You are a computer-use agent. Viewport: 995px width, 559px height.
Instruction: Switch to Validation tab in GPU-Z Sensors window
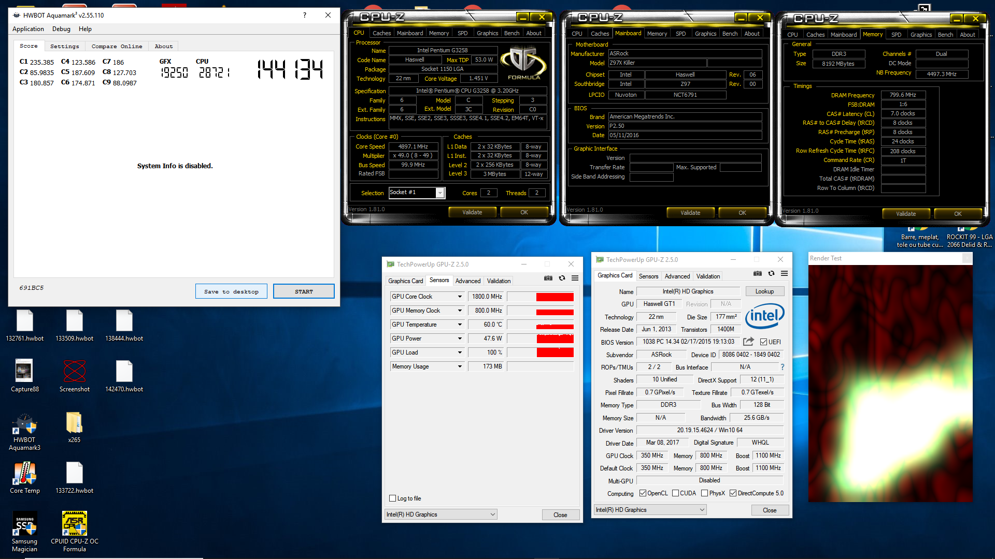pyautogui.click(x=499, y=281)
